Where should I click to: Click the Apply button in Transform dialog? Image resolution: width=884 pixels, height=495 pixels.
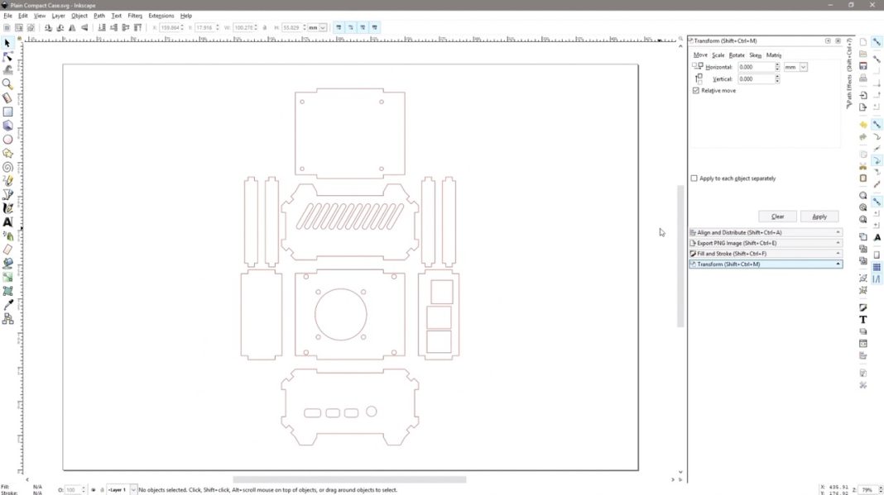[819, 216]
